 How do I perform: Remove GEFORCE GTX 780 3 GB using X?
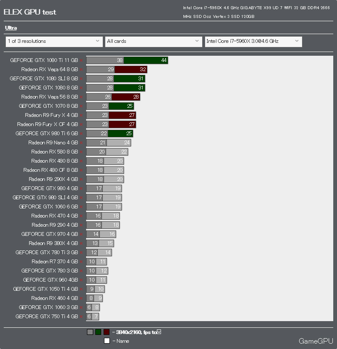click(x=81, y=271)
